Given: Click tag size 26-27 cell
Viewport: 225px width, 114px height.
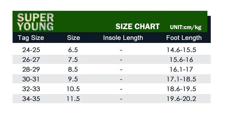Looking at the screenshot, I should [31, 60].
